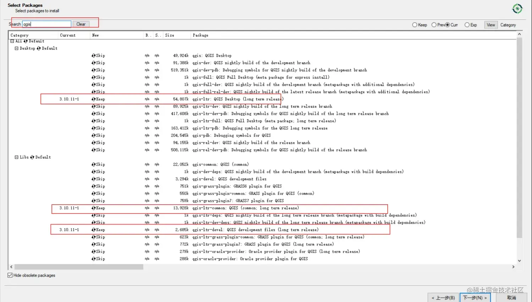Click the Skip icon for the qgis-common row
Screen dimensions: 532x302
point(94,165)
